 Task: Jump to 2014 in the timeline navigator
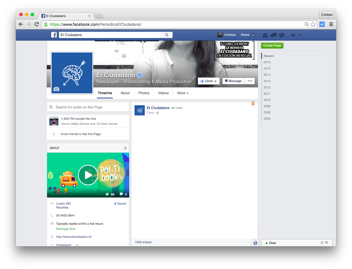click(267, 75)
